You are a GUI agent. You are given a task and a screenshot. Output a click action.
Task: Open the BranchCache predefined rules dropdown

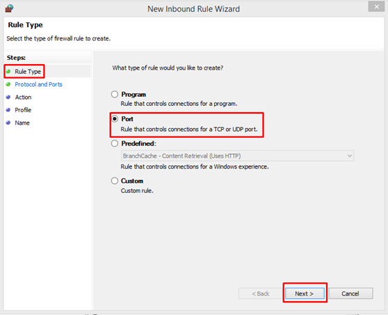click(x=237, y=156)
